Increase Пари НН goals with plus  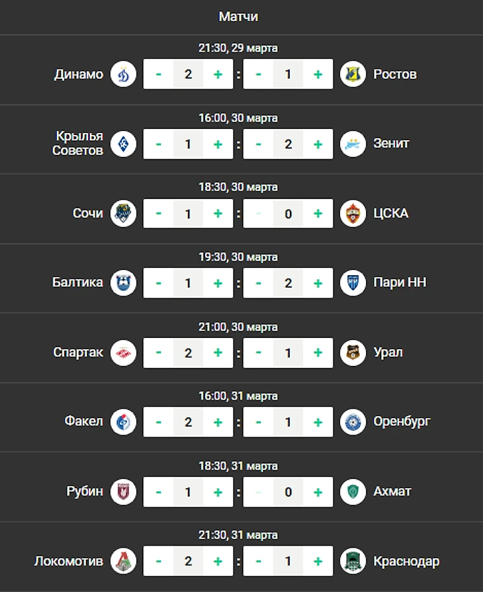[318, 283]
